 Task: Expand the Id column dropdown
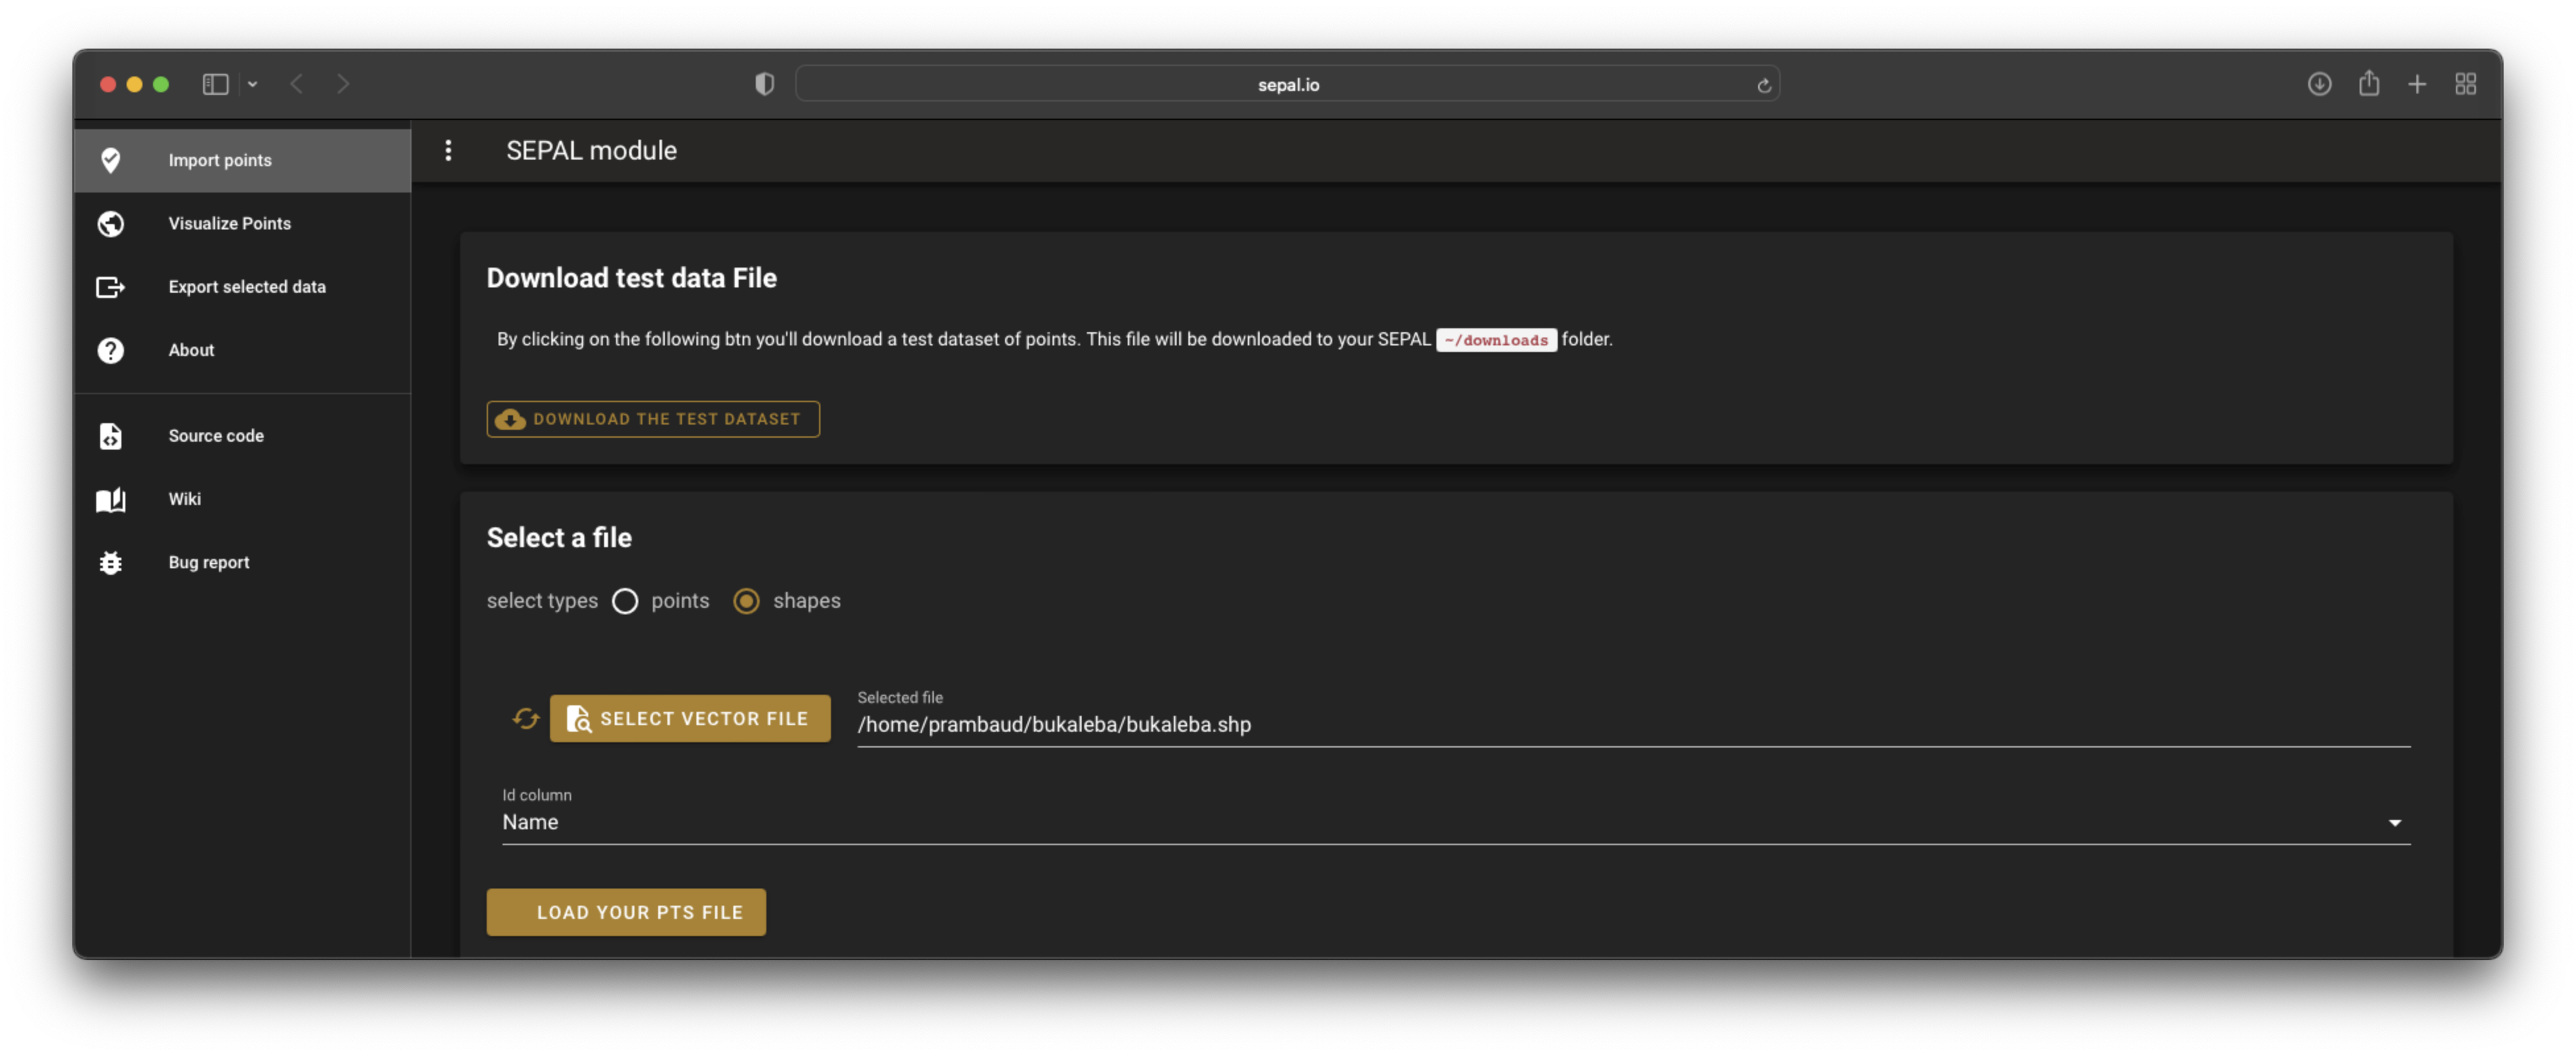pyautogui.click(x=2394, y=822)
